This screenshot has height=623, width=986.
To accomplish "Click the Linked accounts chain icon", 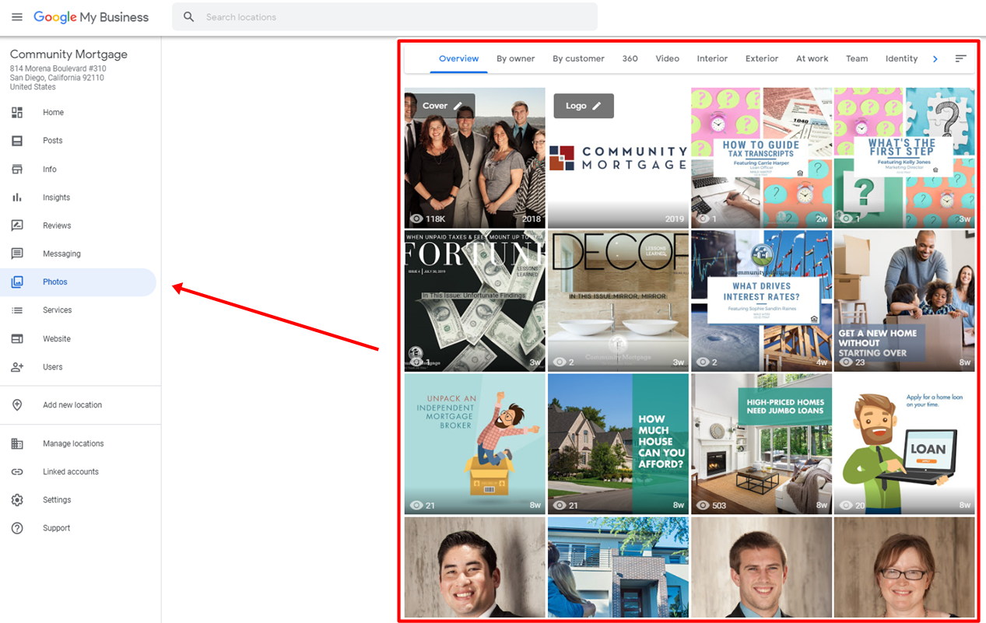I will pyautogui.click(x=17, y=472).
